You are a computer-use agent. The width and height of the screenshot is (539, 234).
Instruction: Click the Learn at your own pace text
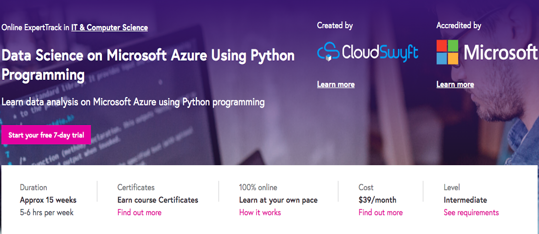tap(278, 200)
